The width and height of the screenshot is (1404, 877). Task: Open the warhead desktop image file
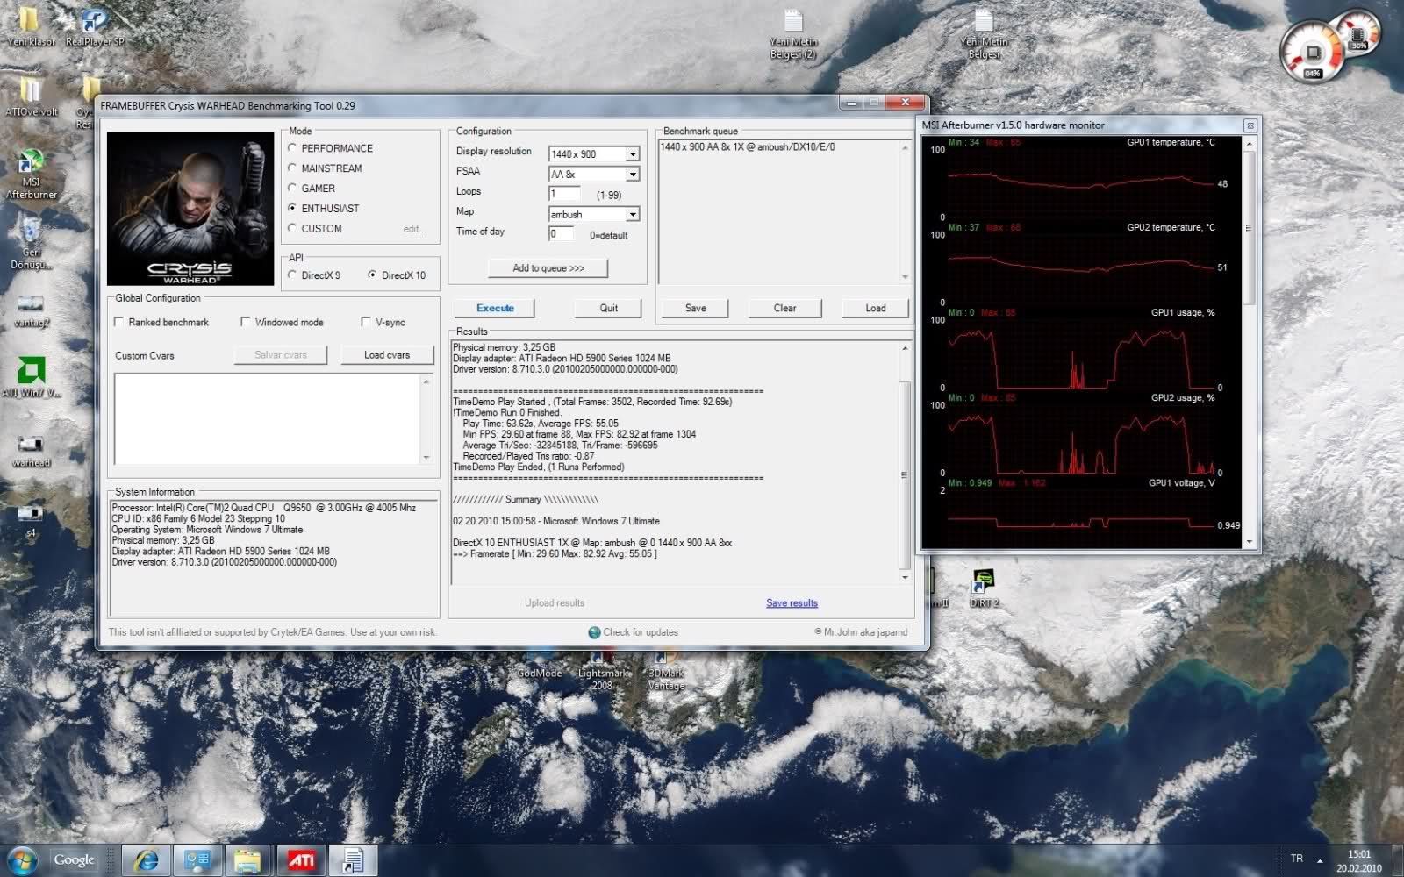coord(32,450)
